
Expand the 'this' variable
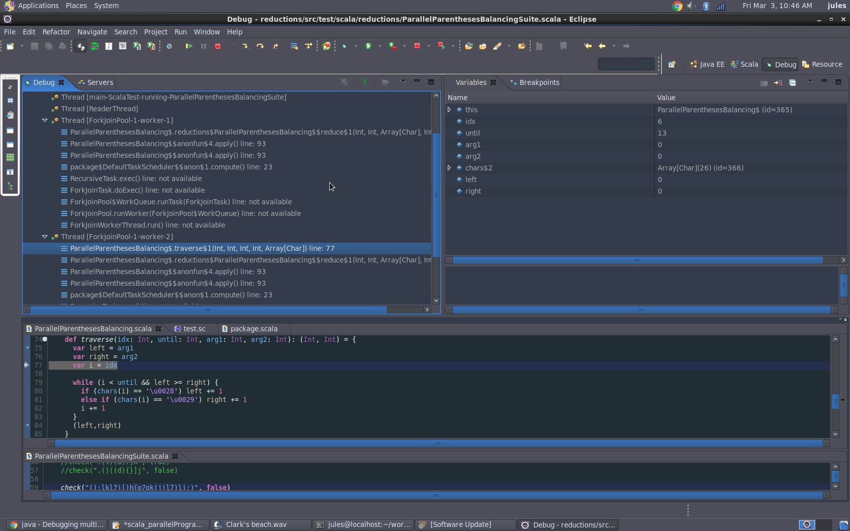(x=449, y=110)
